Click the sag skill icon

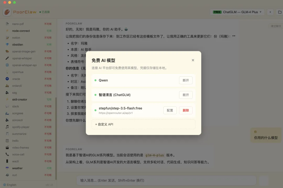point(7,92)
